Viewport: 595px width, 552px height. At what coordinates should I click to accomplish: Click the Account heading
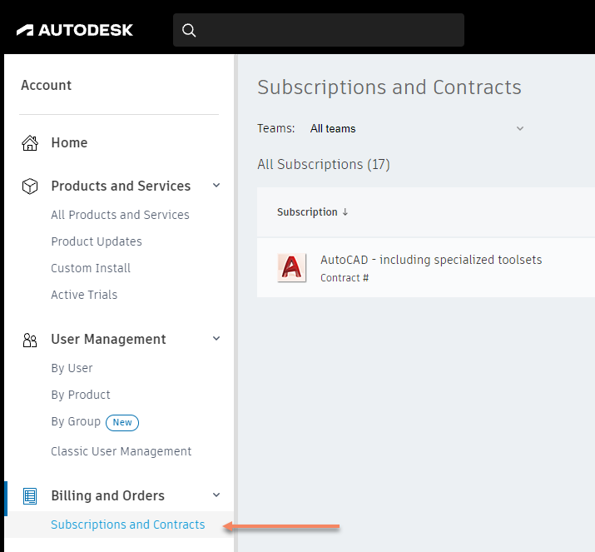pos(47,86)
